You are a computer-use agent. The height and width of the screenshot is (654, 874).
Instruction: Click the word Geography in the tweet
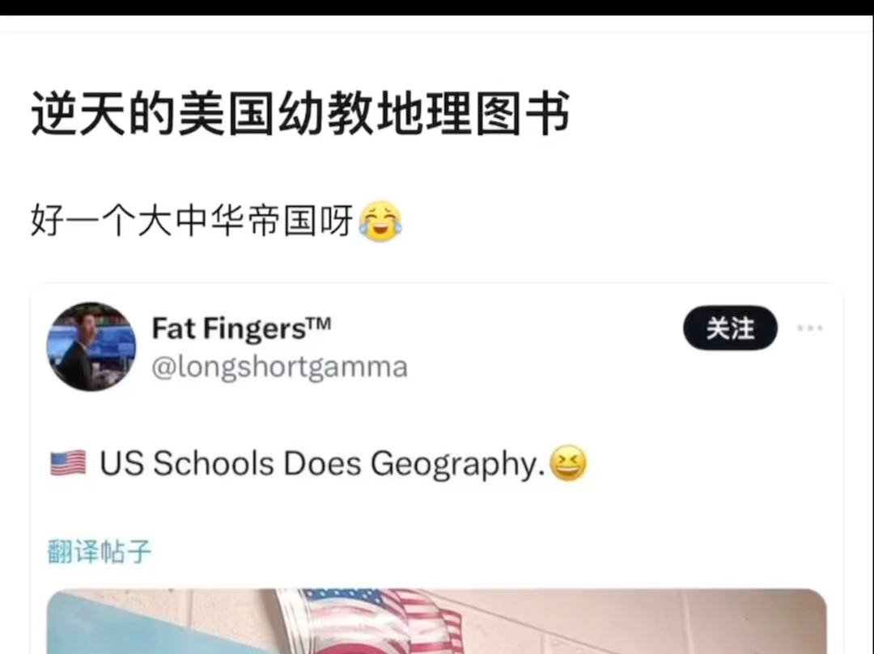[457, 464]
